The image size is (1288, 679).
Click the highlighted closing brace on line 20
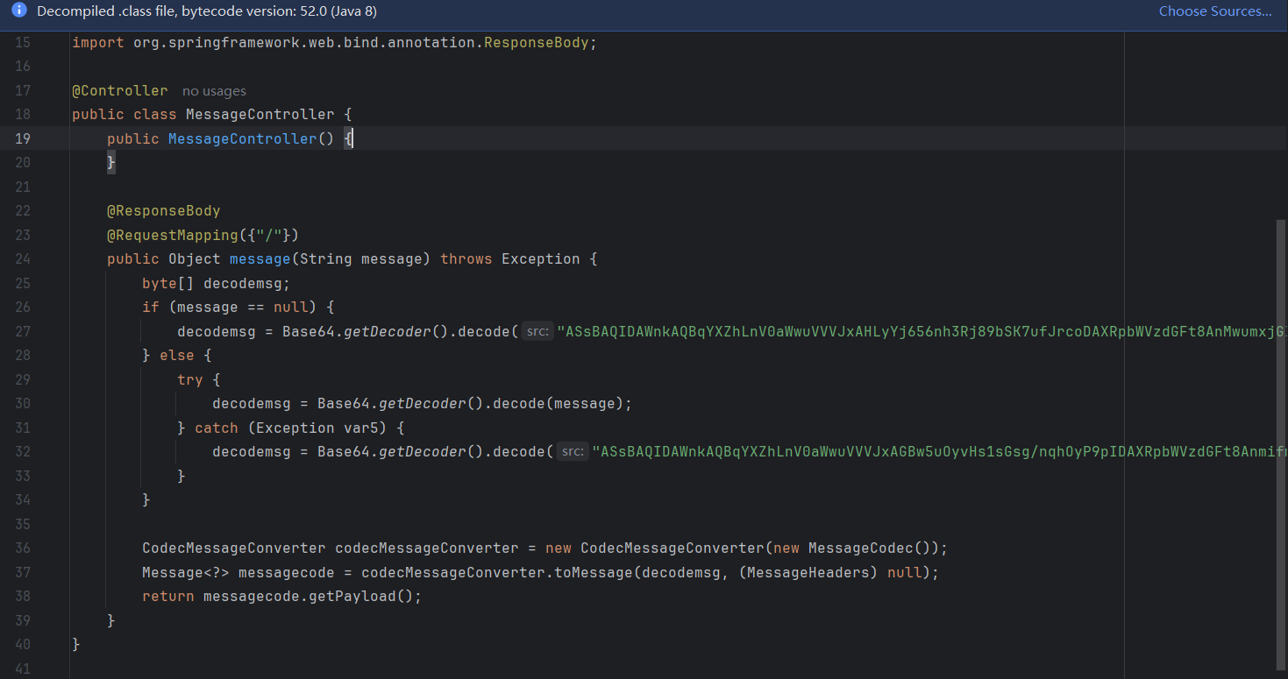[x=111, y=162]
